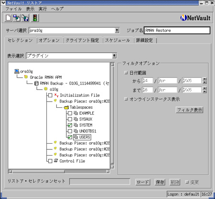
Task: Click the まで month field
Action: coord(167,90)
